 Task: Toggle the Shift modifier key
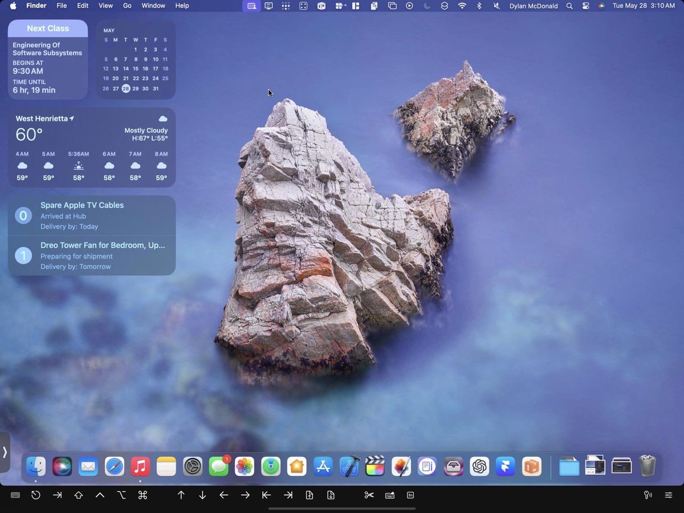(x=79, y=495)
